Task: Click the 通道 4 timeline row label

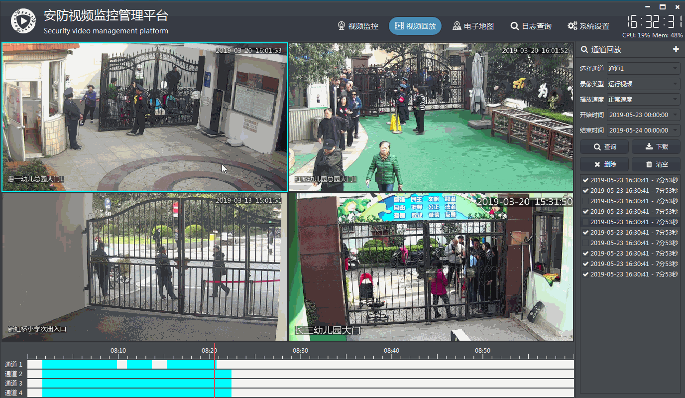Action: 14,393
